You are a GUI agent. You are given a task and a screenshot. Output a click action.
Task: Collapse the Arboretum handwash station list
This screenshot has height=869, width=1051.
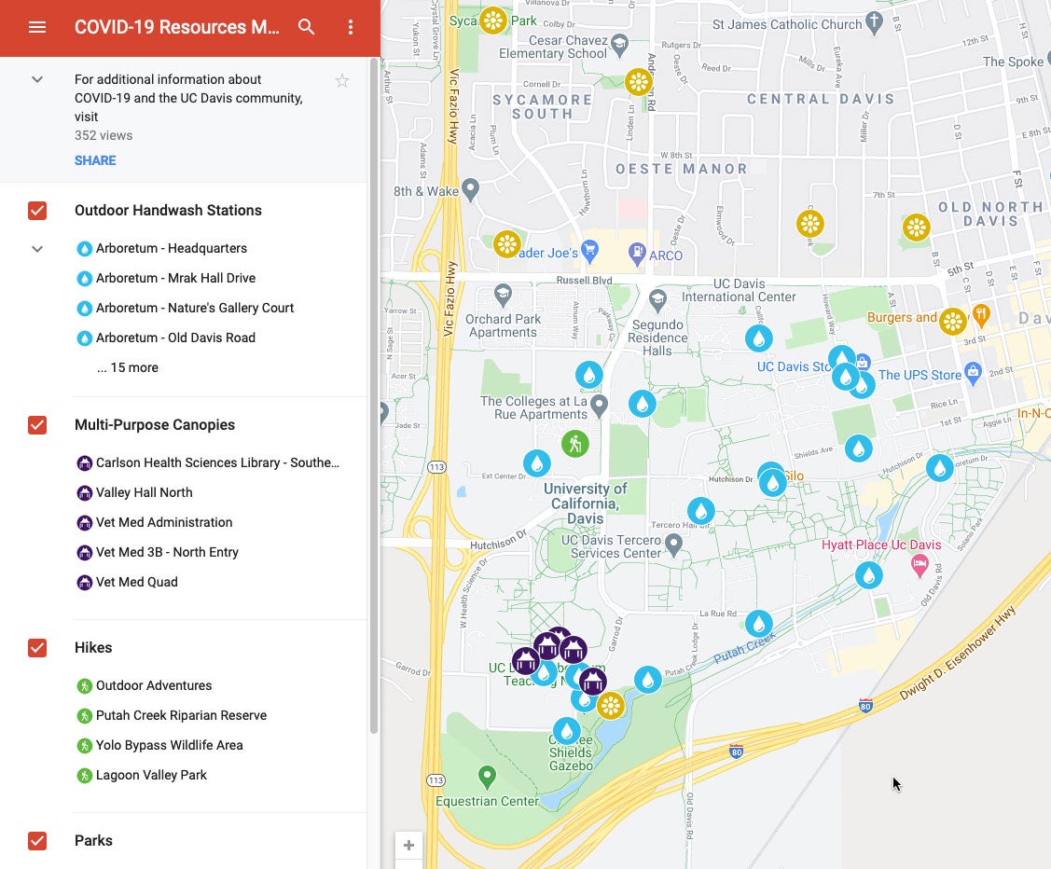click(37, 248)
